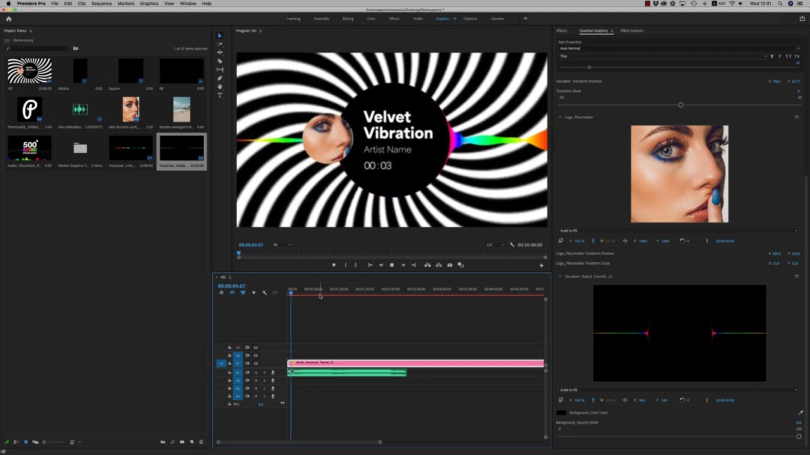This screenshot has width=810, height=455.
Task: Mute audio track A1
Action: pyautogui.click(x=256, y=372)
